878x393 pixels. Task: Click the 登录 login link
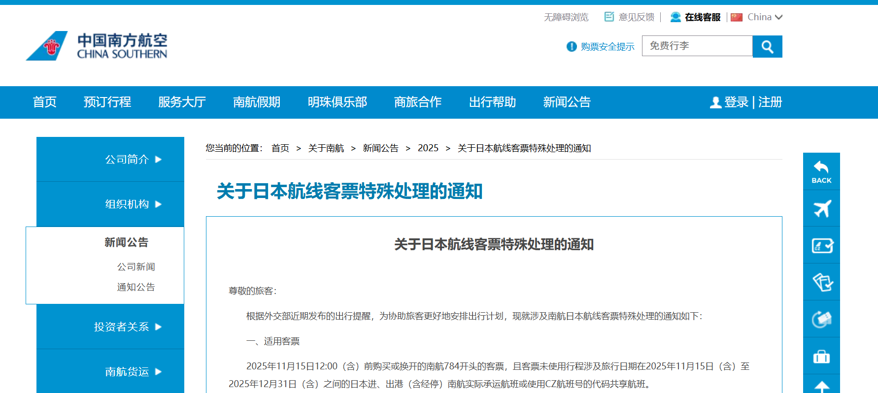pos(737,102)
